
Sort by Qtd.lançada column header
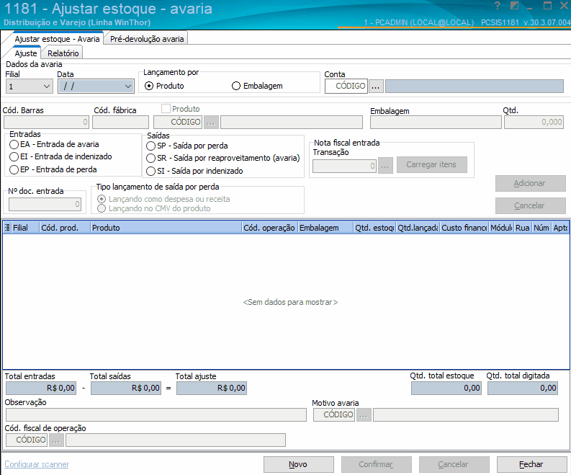point(418,228)
